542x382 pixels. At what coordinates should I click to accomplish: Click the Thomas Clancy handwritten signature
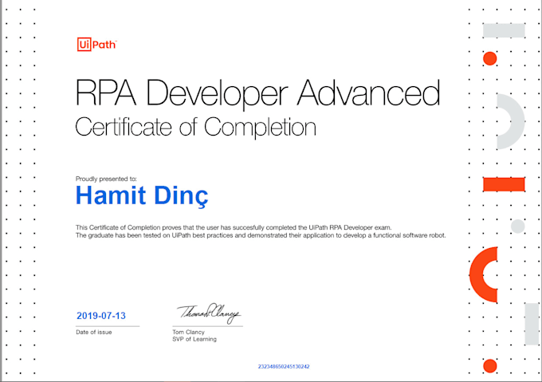coord(209,313)
